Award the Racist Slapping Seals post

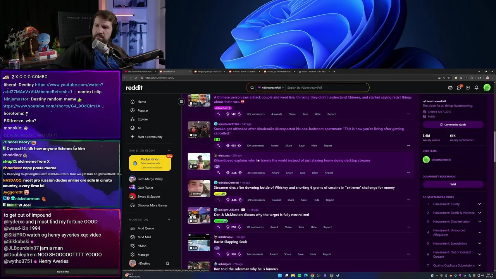coord(273,254)
